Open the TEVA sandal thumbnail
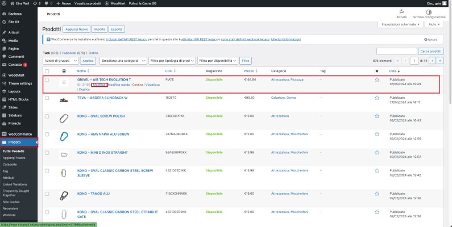This screenshot has width=452, height=227. (x=64, y=100)
